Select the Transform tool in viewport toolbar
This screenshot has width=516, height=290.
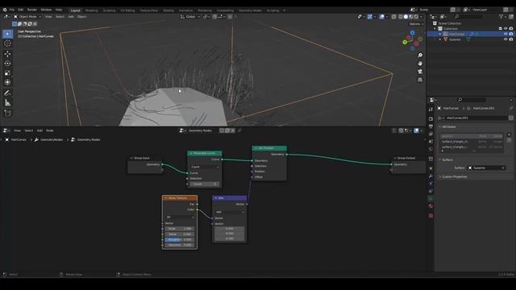[x=7, y=82]
